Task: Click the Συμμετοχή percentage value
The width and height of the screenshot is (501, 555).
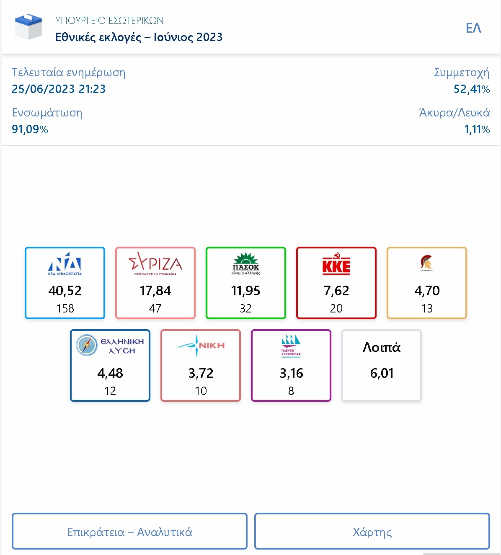Action: click(x=472, y=89)
